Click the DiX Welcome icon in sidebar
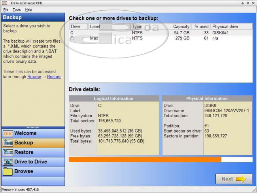 click(x=8, y=133)
